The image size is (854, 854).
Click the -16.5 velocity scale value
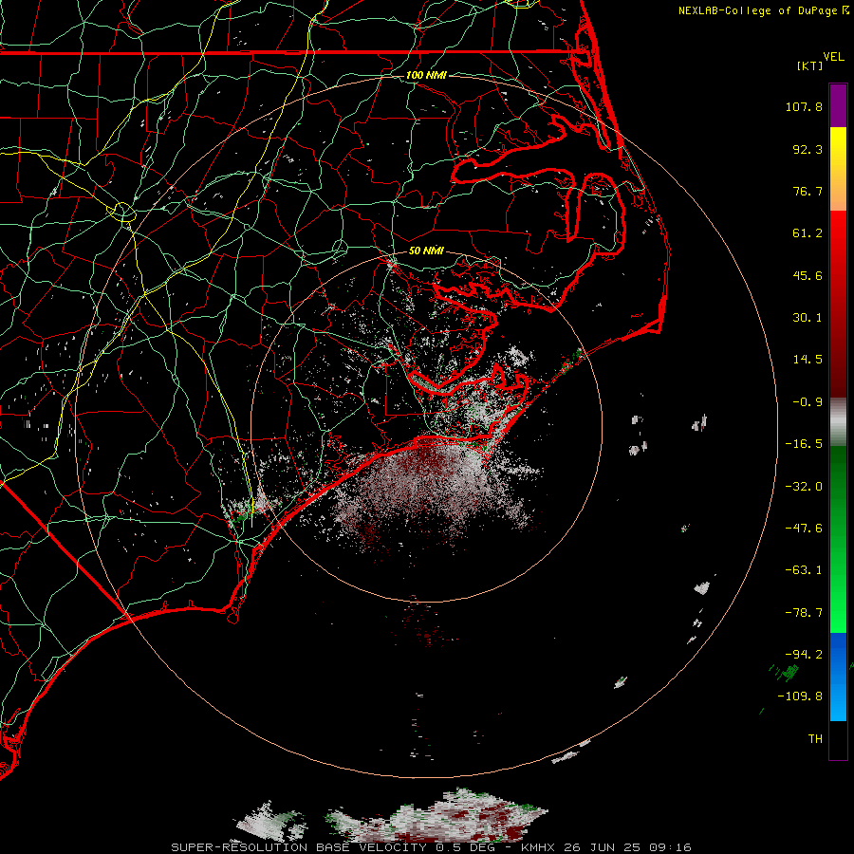804,444
